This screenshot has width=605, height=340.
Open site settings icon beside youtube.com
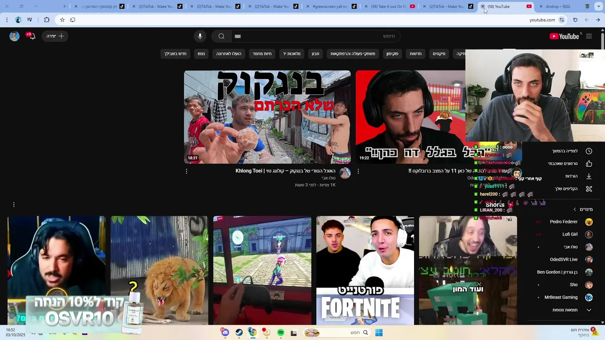click(562, 20)
